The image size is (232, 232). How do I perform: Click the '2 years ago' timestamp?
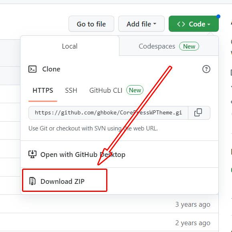click(193, 223)
